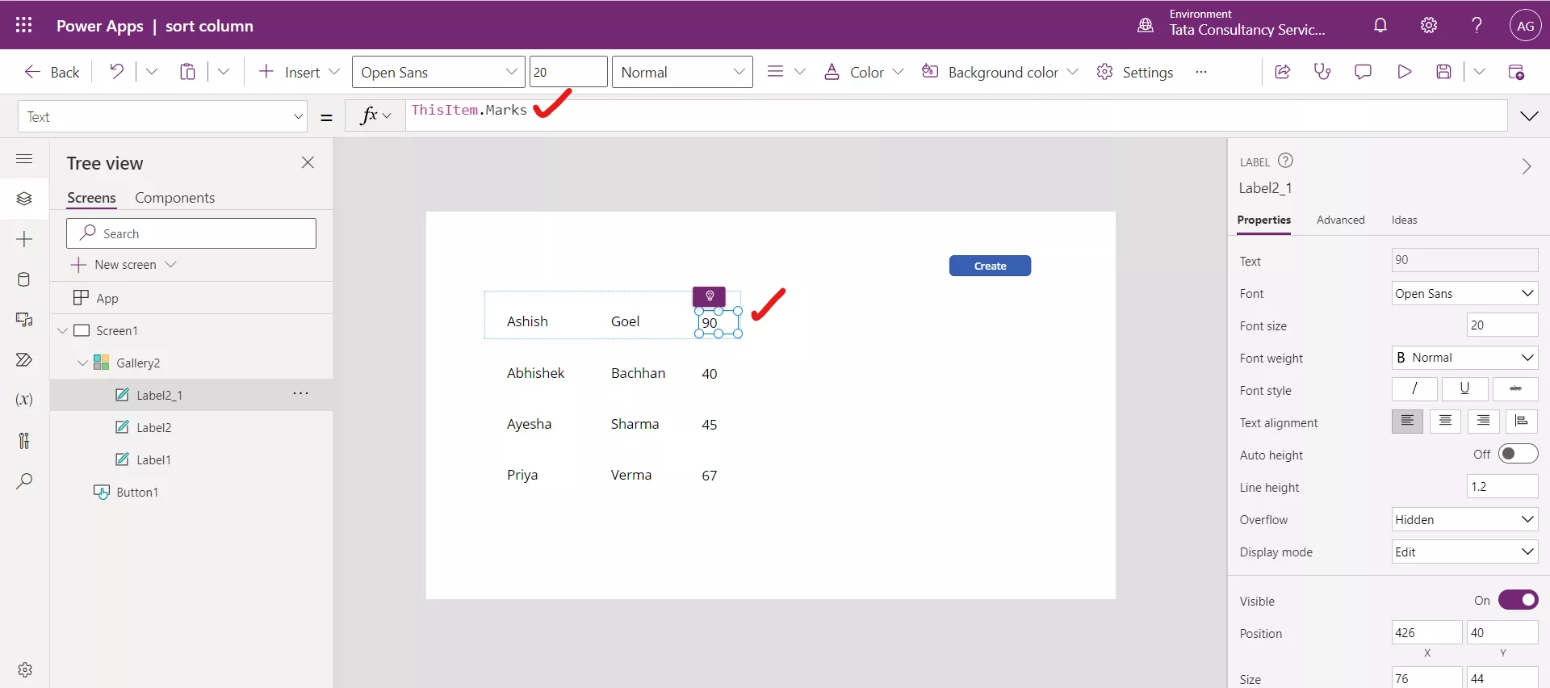1550x688 pixels.
Task: Open the Text property selector dropdown
Action: (x=162, y=117)
